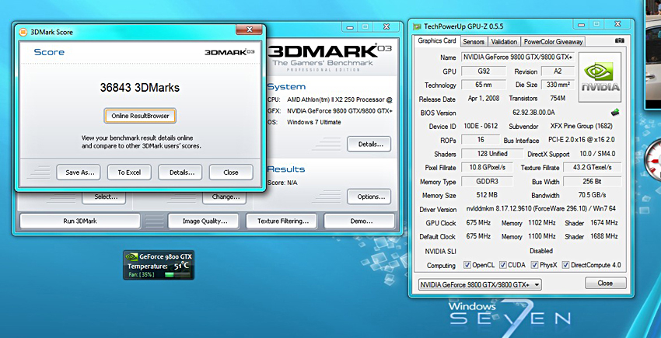Click the Driver Version value text
Image resolution: width=661 pixels, height=338 pixels.
pyautogui.click(x=540, y=209)
